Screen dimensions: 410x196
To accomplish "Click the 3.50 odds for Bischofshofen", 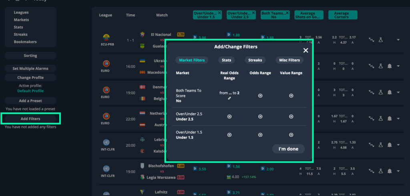I will pos(202,169).
